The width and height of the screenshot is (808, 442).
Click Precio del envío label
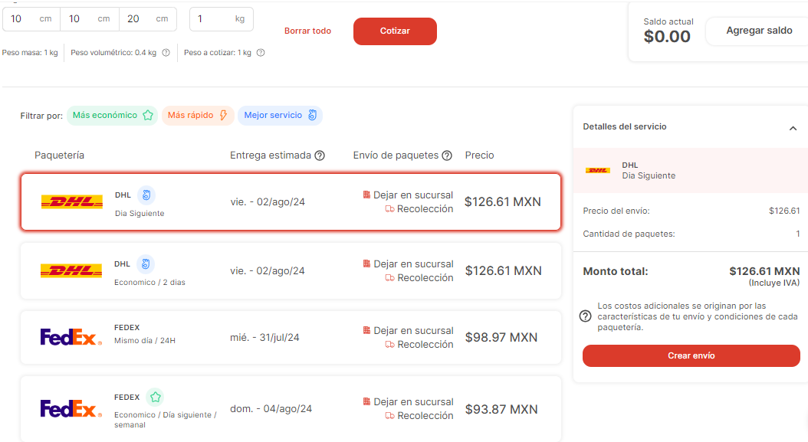point(616,211)
